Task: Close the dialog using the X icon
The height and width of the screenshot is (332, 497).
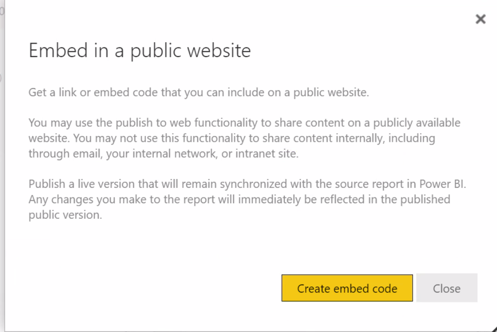Action: (x=481, y=19)
